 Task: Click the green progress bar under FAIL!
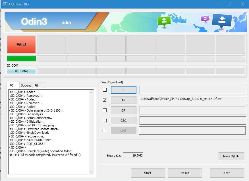click(x=21, y=58)
